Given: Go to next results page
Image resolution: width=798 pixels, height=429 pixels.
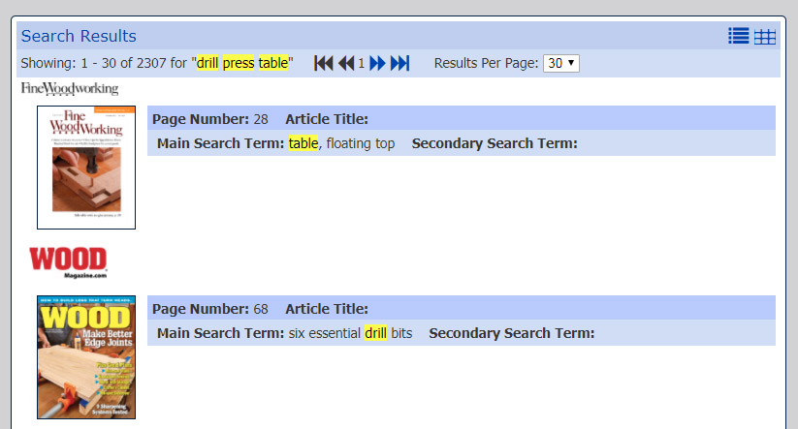Looking at the screenshot, I should point(377,63).
